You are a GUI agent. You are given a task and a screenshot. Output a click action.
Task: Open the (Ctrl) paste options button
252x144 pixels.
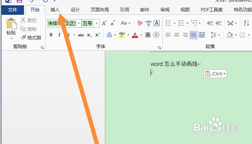(x=215, y=74)
